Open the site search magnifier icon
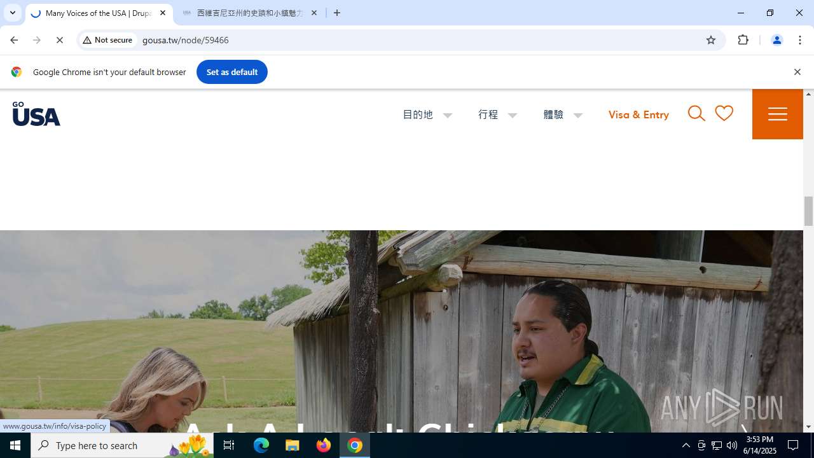Screen dimensions: 814x458 pos(696,114)
